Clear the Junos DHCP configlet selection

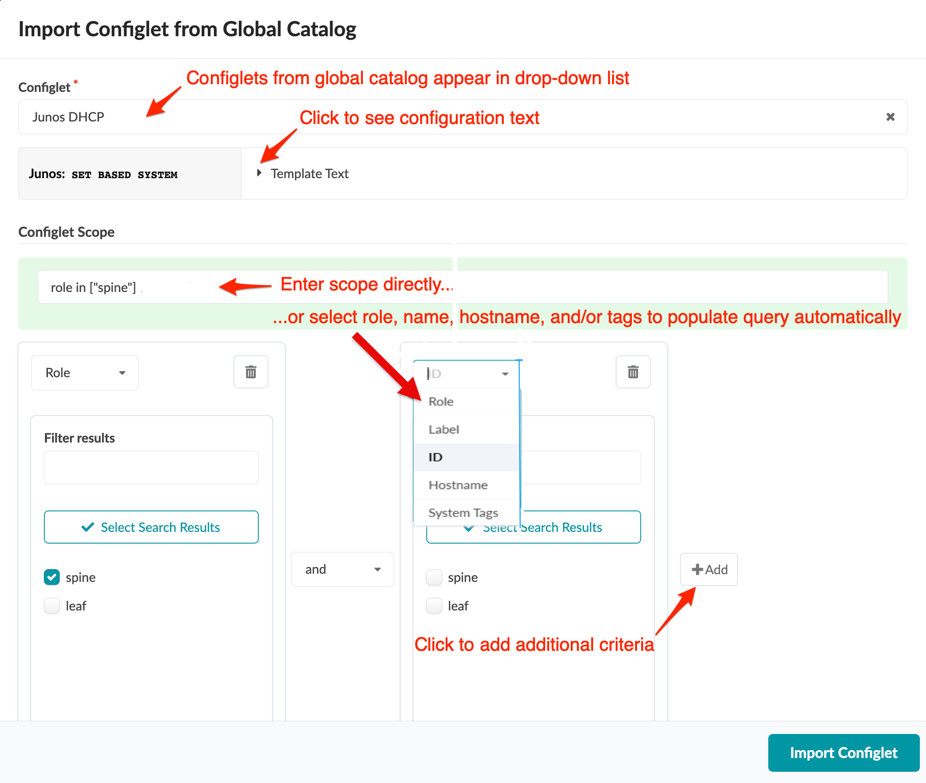pyautogui.click(x=890, y=117)
